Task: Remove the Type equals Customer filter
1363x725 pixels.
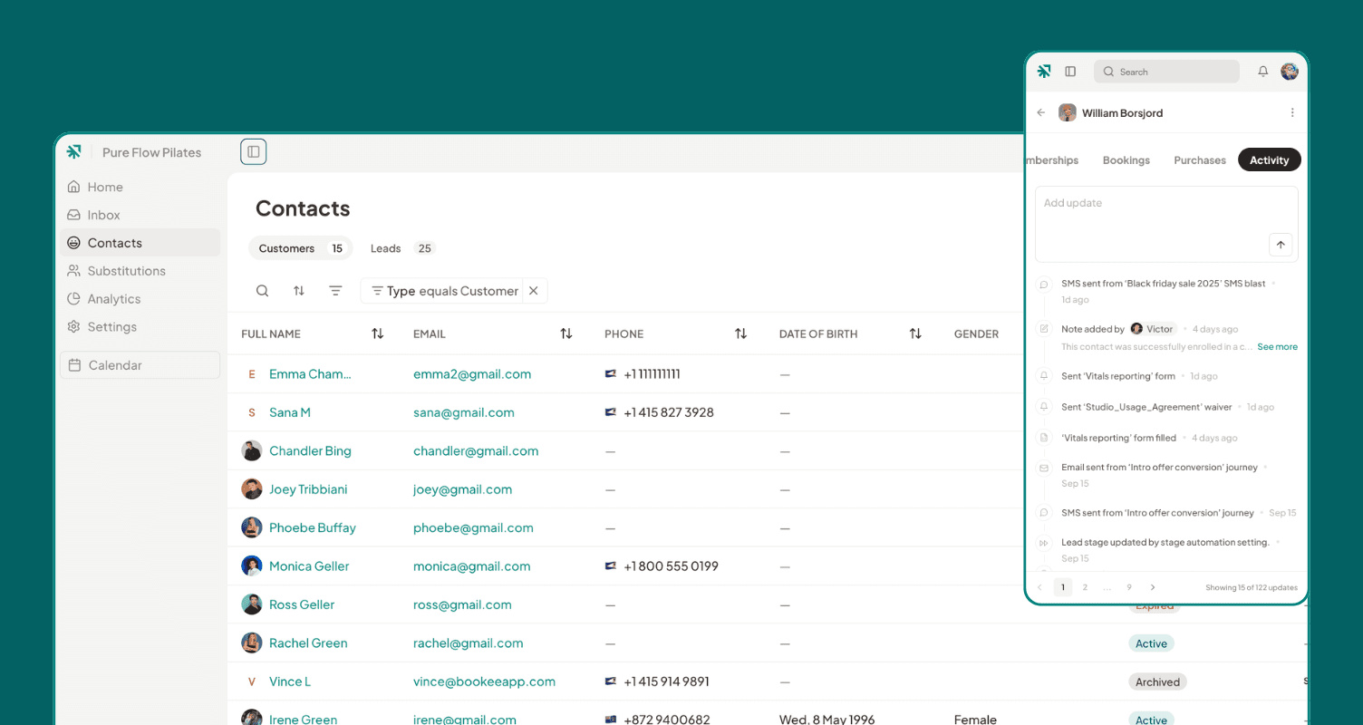Action: click(x=534, y=291)
